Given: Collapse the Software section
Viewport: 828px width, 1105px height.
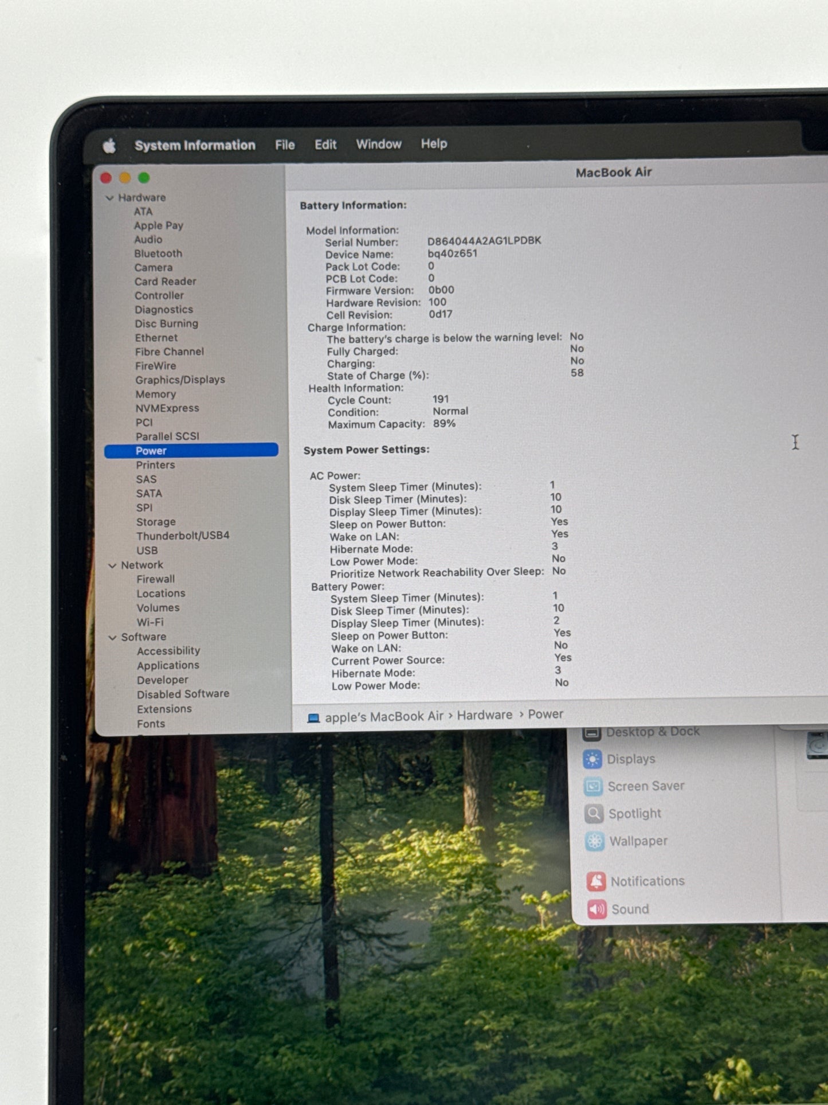Looking at the screenshot, I should tap(113, 637).
